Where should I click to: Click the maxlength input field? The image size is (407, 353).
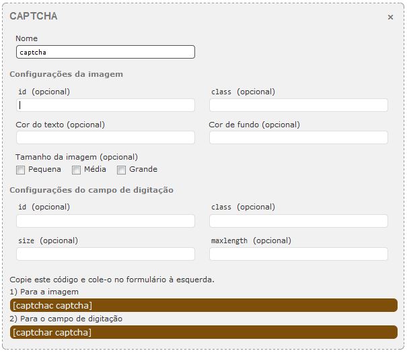[x=299, y=254]
